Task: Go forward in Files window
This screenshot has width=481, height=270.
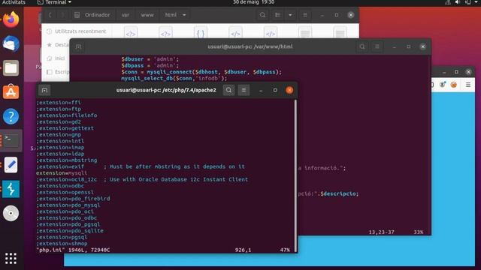Action: (x=62, y=15)
